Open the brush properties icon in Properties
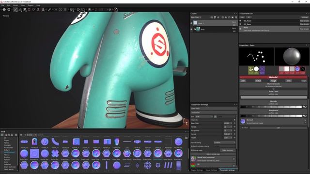 (251, 70)
